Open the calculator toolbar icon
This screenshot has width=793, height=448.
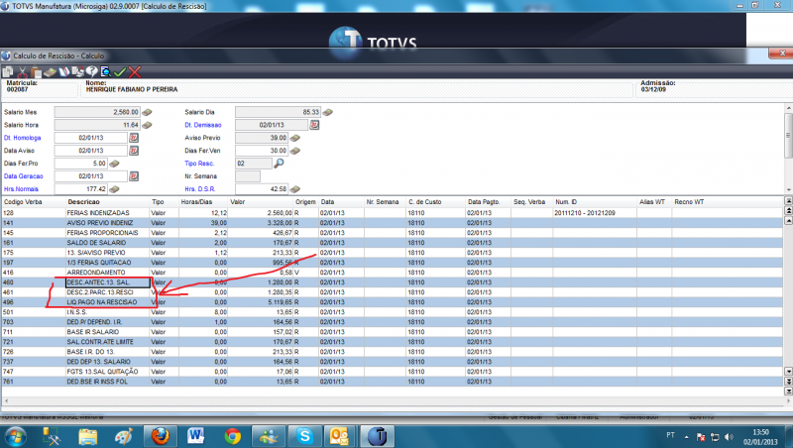click(50, 71)
